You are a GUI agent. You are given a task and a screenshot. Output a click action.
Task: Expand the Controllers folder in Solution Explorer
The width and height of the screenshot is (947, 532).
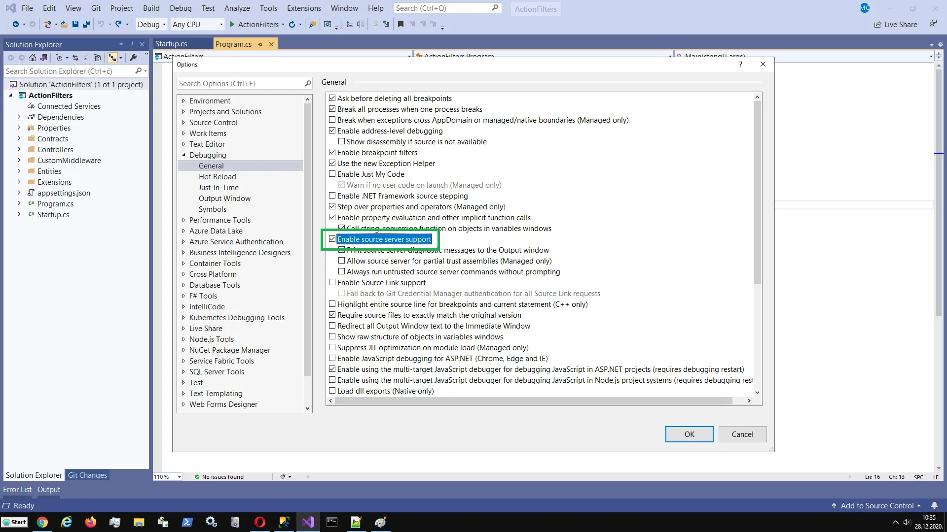[19, 149]
